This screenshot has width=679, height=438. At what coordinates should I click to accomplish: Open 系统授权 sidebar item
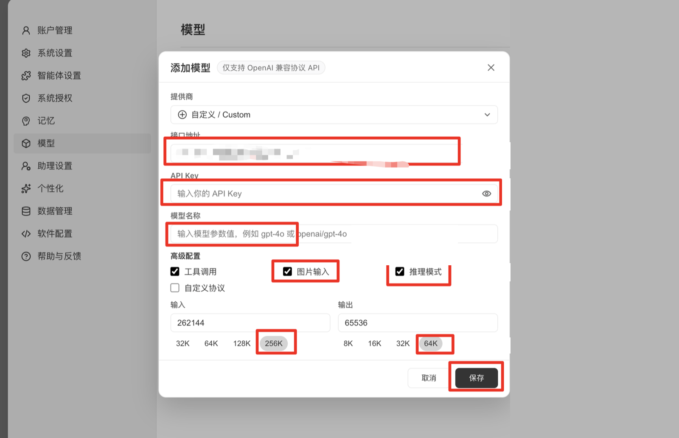(x=82, y=98)
